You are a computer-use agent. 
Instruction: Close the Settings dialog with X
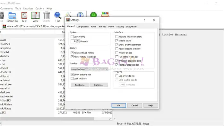click(x=154, y=20)
